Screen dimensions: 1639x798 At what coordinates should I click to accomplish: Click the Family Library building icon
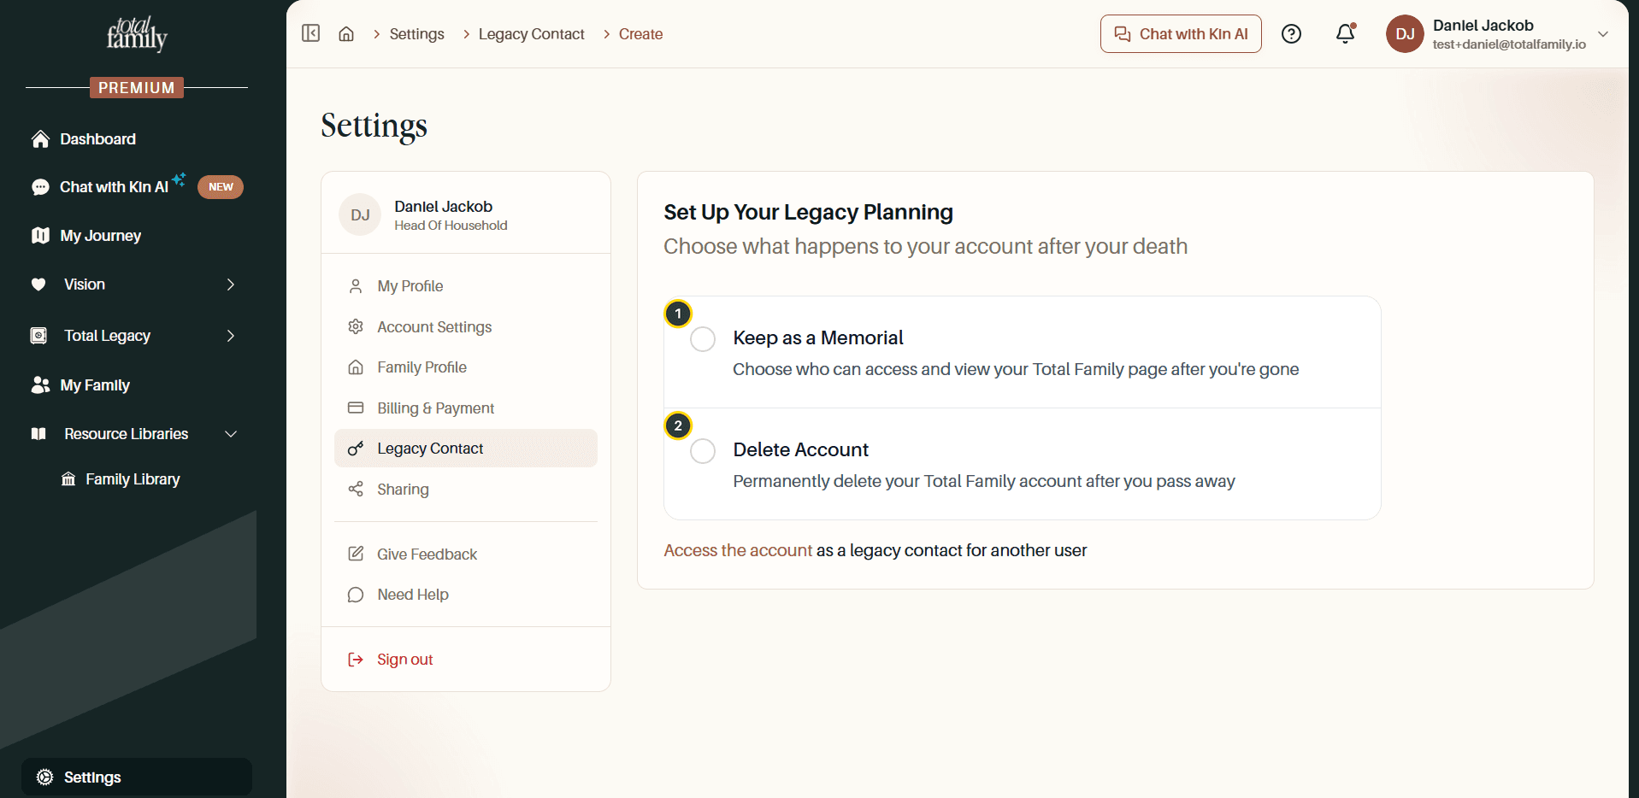(x=68, y=479)
